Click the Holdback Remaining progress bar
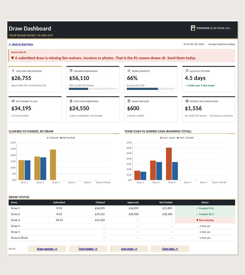This screenshot has width=245, height=275. (x=93, y=89)
